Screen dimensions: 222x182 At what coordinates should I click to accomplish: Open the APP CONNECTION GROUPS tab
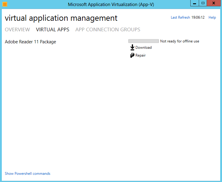[108, 29]
